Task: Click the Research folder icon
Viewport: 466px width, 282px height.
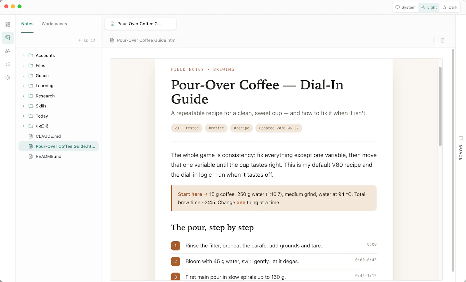Action: [31, 96]
